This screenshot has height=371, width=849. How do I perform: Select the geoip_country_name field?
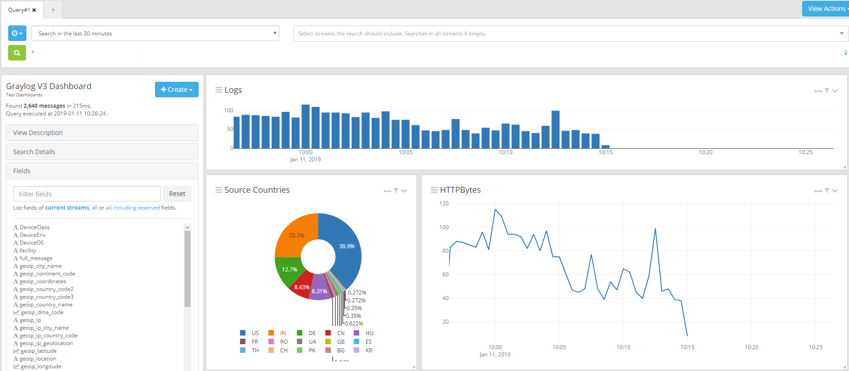46,305
